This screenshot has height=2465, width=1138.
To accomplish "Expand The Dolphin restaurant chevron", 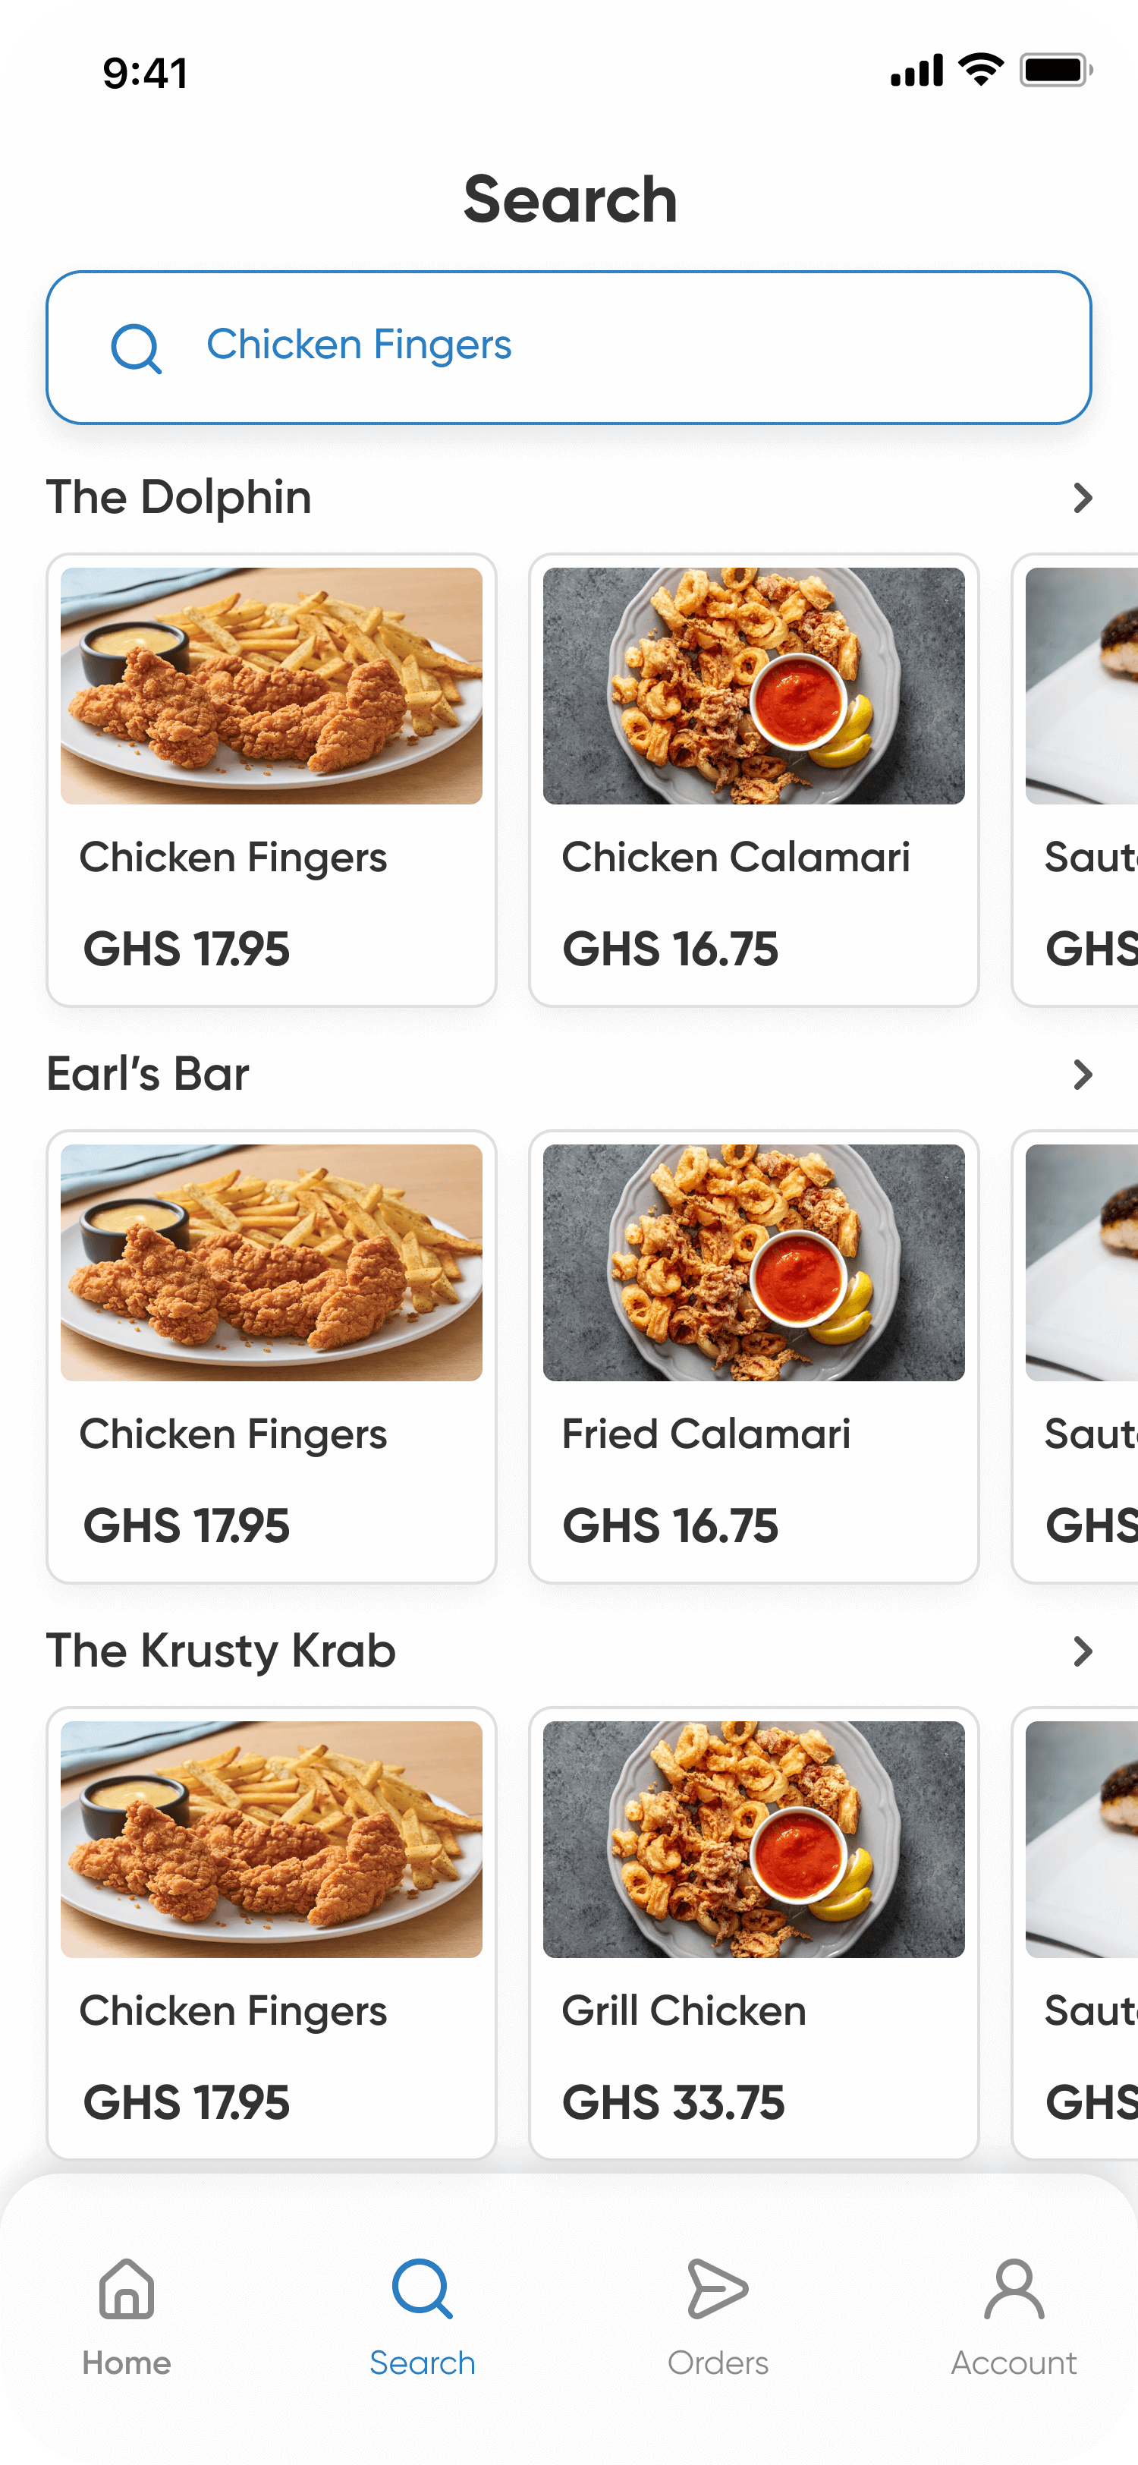I will [1083, 498].
